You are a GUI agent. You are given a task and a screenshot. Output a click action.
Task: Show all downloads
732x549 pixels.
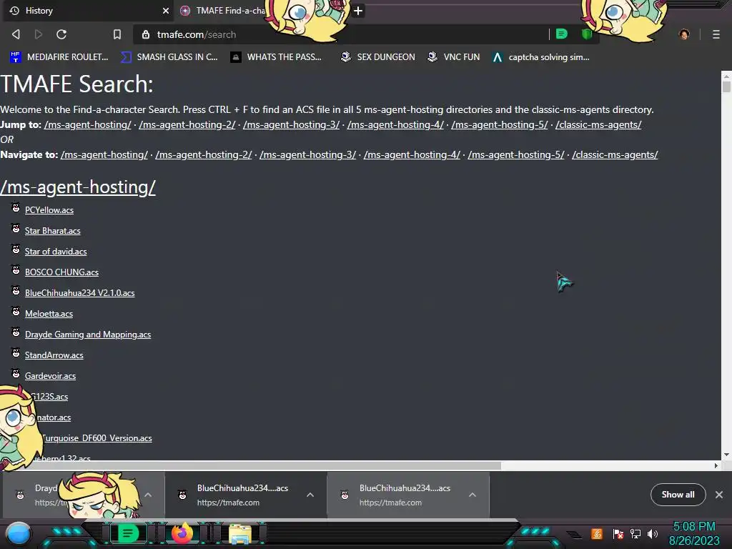678,495
